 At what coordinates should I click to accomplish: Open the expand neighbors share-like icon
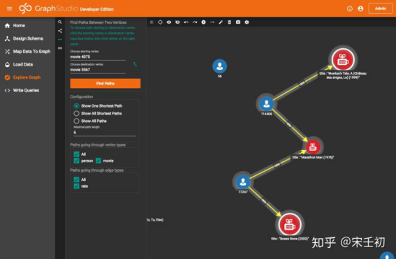click(60, 31)
